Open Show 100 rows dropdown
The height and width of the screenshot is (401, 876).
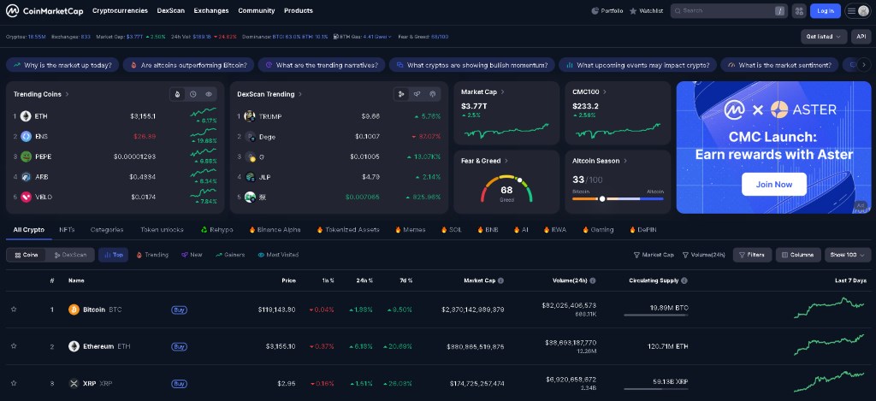(x=848, y=255)
